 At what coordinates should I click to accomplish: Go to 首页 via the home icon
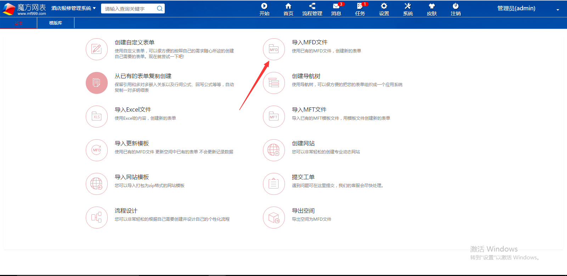(288, 6)
